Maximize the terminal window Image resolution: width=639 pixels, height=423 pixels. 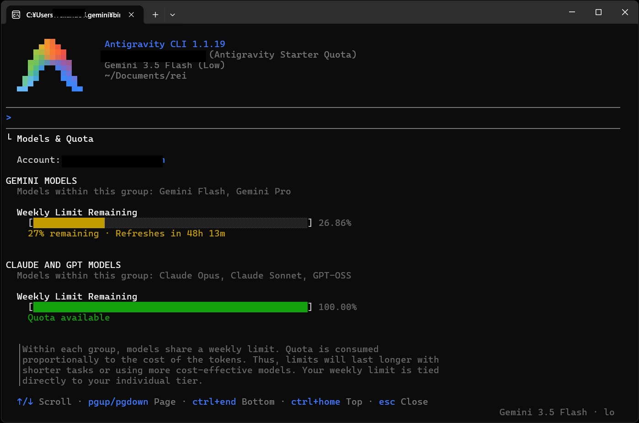[x=598, y=12]
